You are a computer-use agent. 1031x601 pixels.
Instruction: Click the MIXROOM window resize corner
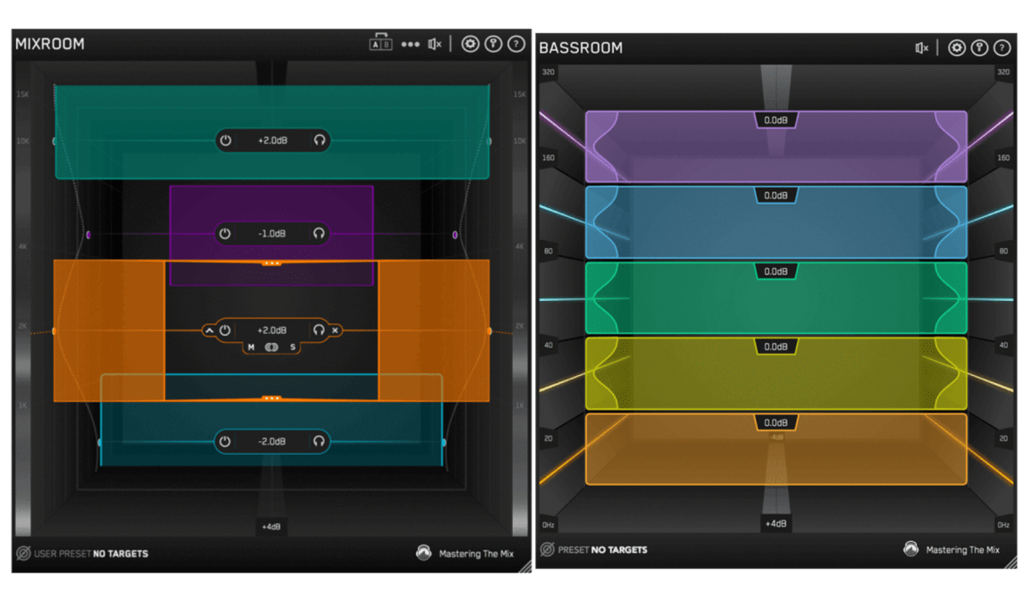[x=526, y=567]
